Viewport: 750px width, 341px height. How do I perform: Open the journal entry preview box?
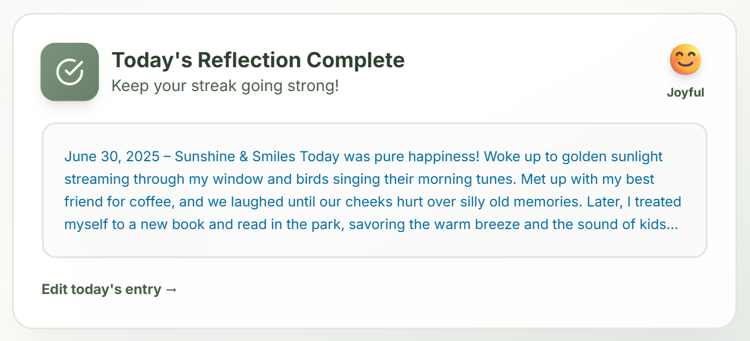pos(375,190)
